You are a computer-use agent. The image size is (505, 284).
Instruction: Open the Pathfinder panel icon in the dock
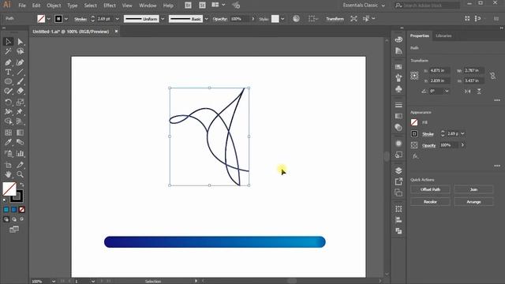click(x=398, y=231)
